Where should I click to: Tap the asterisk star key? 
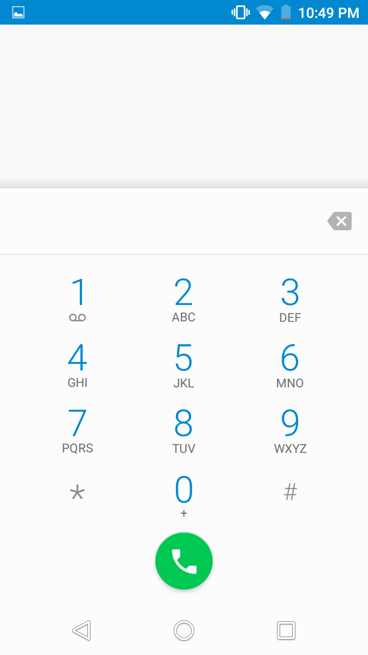point(78,493)
